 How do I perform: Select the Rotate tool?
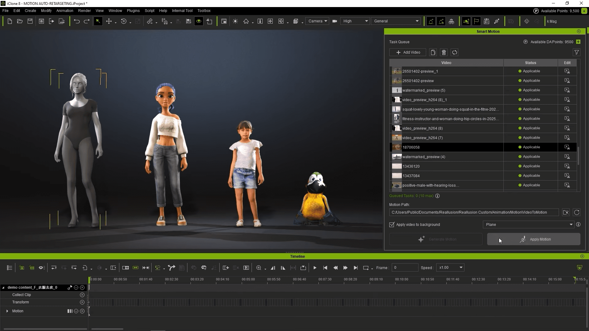coord(123,21)
